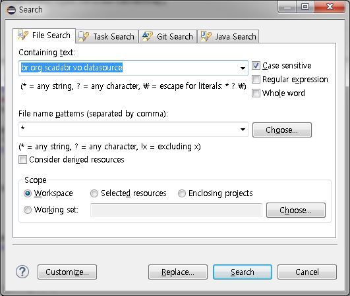The width and height of the screenshot is (350, 296).
Task: Click the Search button
Action: pyautogui.click(x=243, y=272)
